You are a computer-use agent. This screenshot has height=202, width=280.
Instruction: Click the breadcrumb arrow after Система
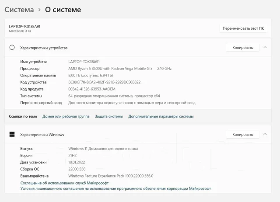[x=39, y=10]
